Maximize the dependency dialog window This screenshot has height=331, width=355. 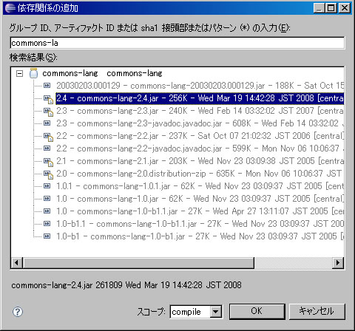(x=331, y=8)
